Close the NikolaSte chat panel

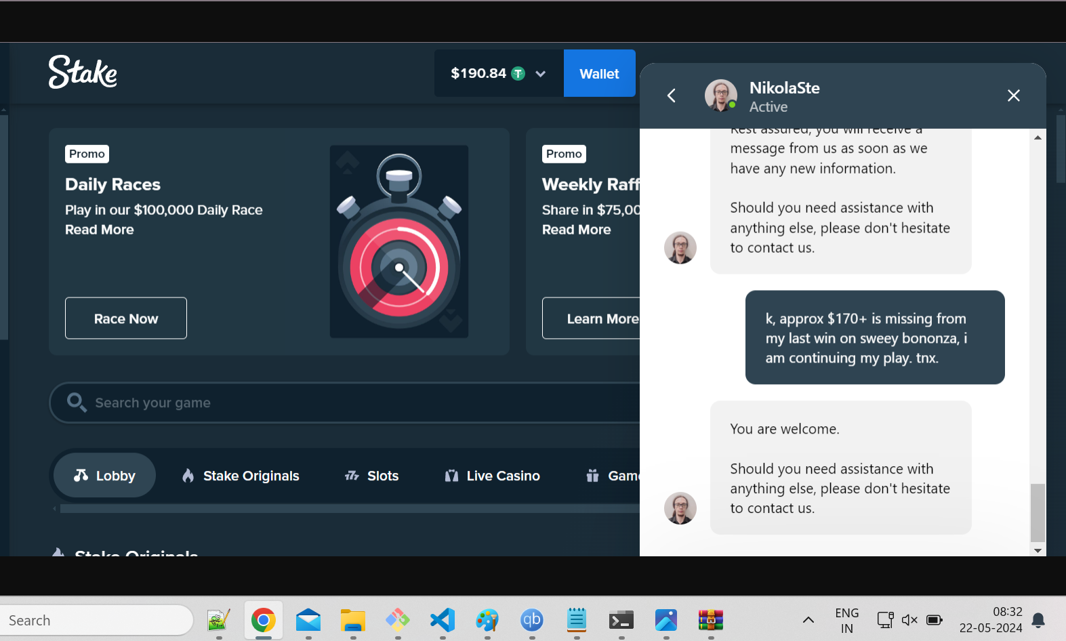(1014, 96)
